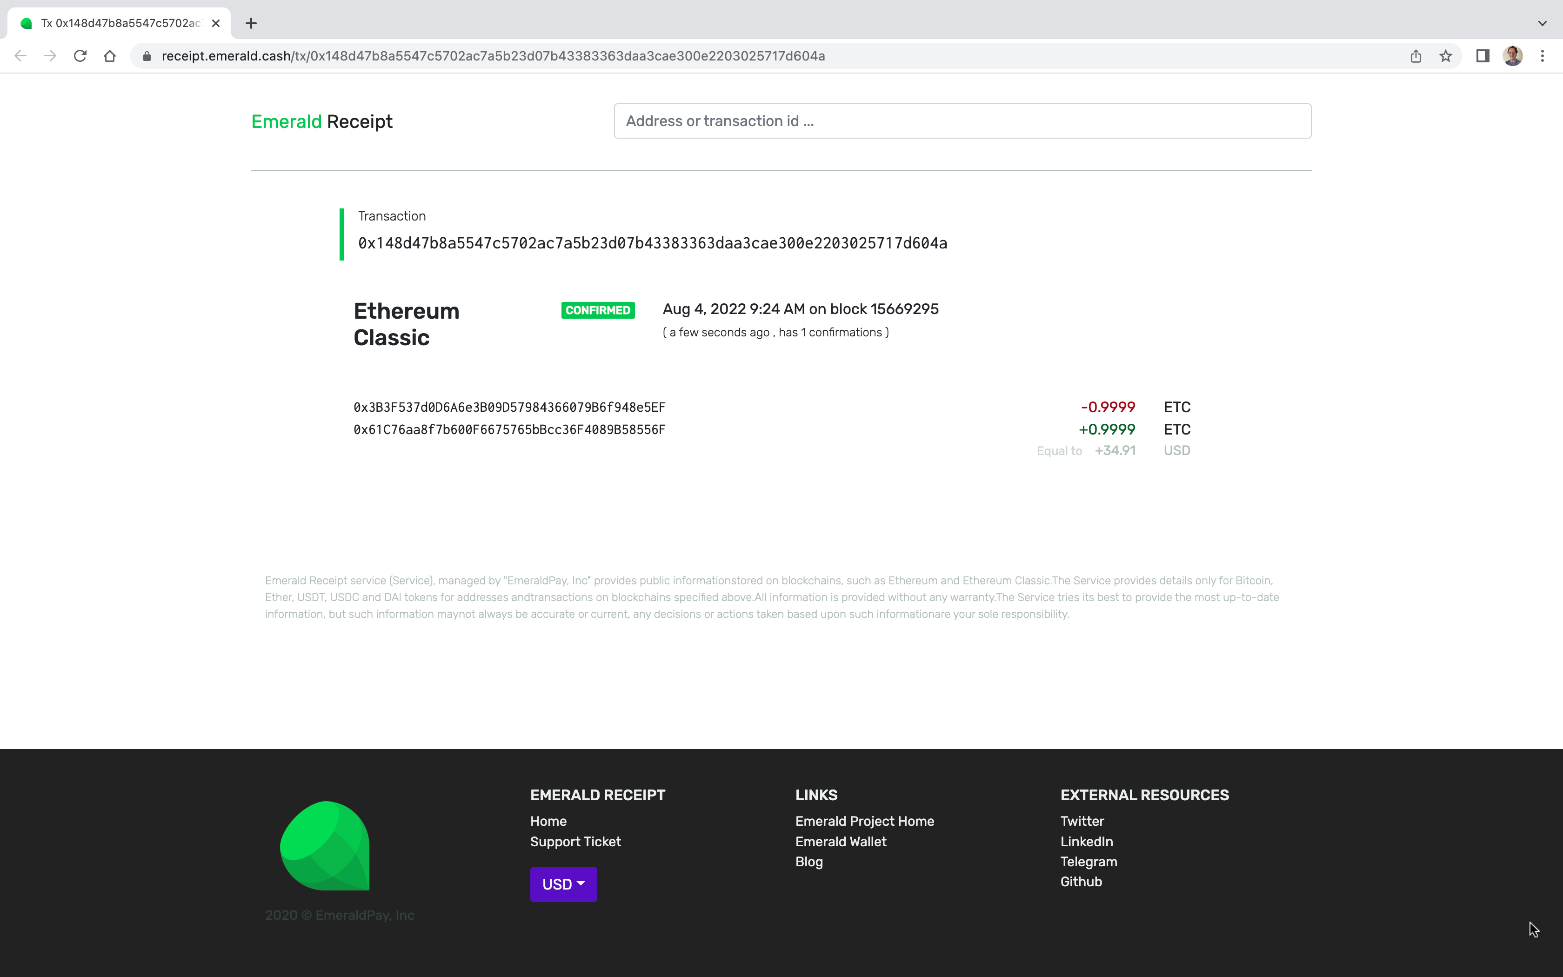The width and height of the screenshot is (1563, 977).
Task: Click the browser bookmark star icon
Action: 1446,55
